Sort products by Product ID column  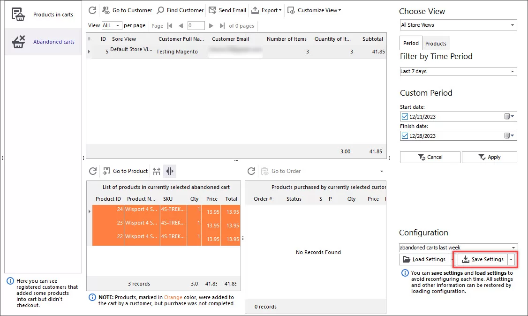click(x=108, y=199)
